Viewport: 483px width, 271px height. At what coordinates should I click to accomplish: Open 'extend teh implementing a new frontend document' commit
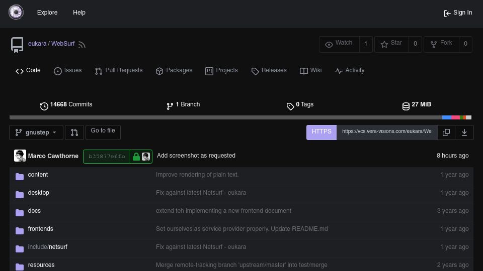coord(223,211)
